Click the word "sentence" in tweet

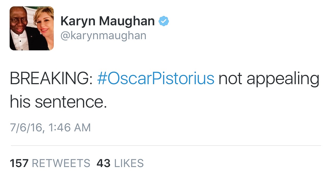(x=71, y=102)
